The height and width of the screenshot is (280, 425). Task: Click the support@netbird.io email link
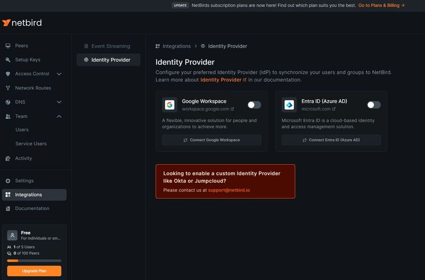[x=229, y=190]
